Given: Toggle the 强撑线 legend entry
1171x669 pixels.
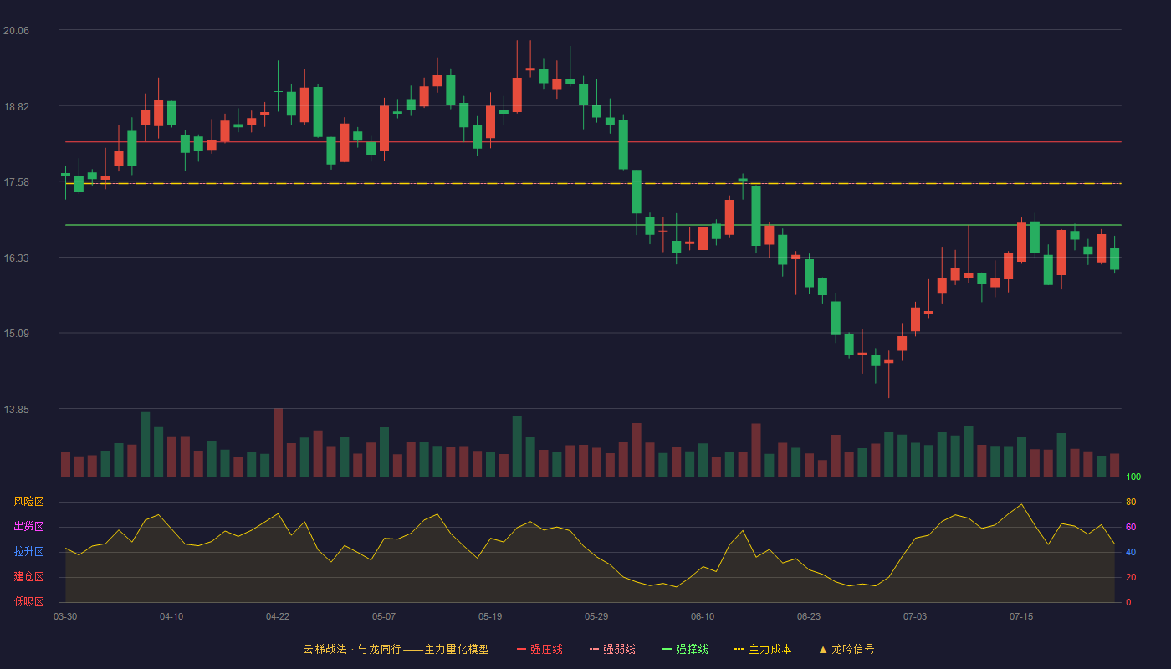Looking at the screenshot, I should (685, 649).
